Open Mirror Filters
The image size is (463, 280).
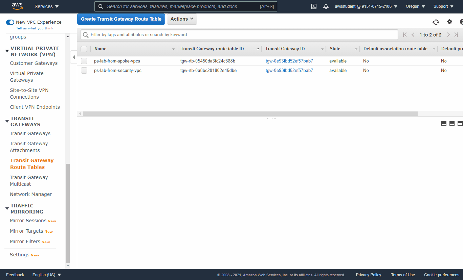[x=25, y=241]
